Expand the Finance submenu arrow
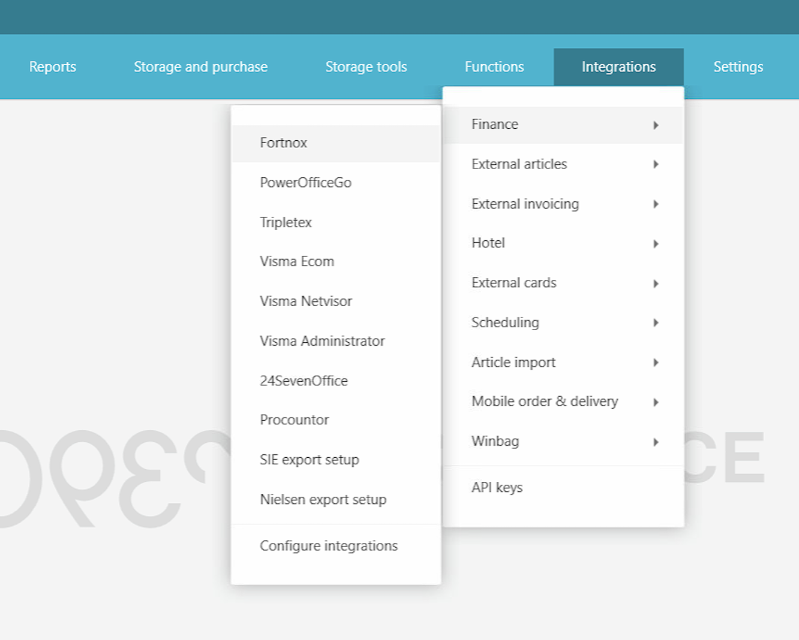 click(x=656, y=125)
